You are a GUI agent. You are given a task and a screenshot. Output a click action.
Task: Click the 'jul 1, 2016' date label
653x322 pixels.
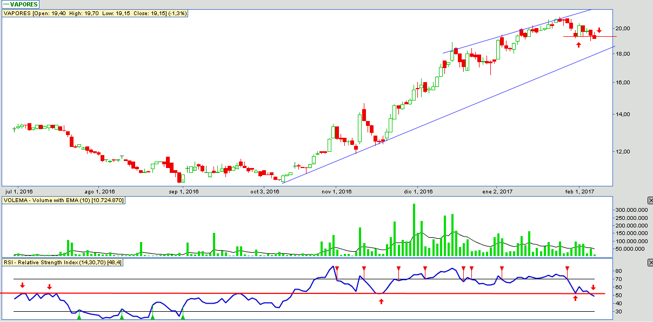coord(19,191)
